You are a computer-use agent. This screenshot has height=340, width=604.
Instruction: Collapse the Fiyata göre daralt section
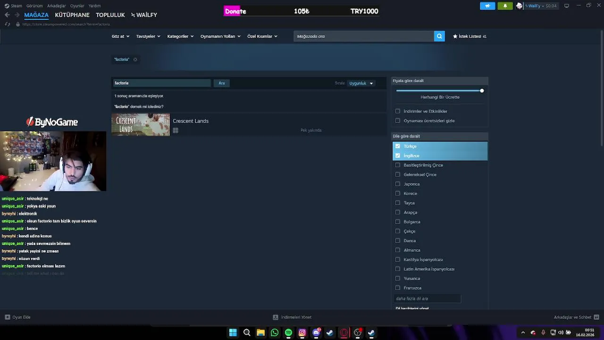point(440,81)
